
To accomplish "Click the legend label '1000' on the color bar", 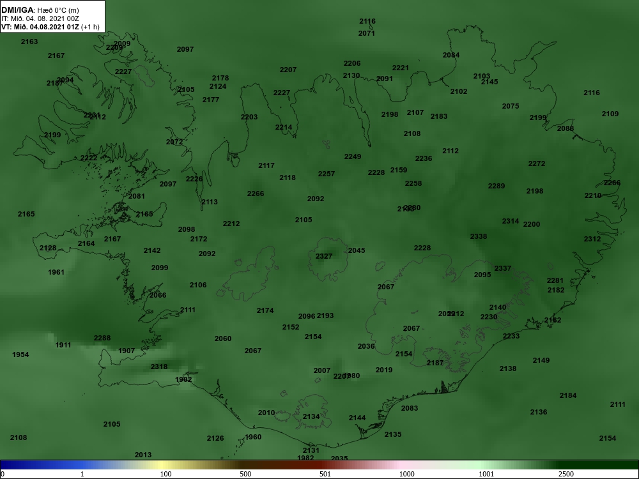I will 406,474.
